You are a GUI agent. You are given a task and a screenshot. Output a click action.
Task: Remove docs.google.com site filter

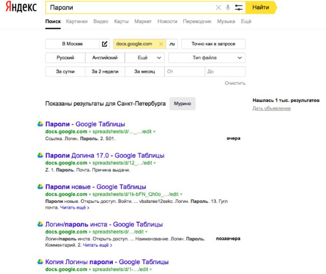point(161,44)
